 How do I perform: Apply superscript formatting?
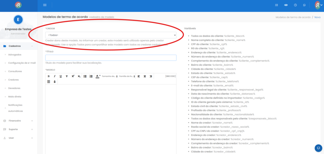tap(73, 76)
